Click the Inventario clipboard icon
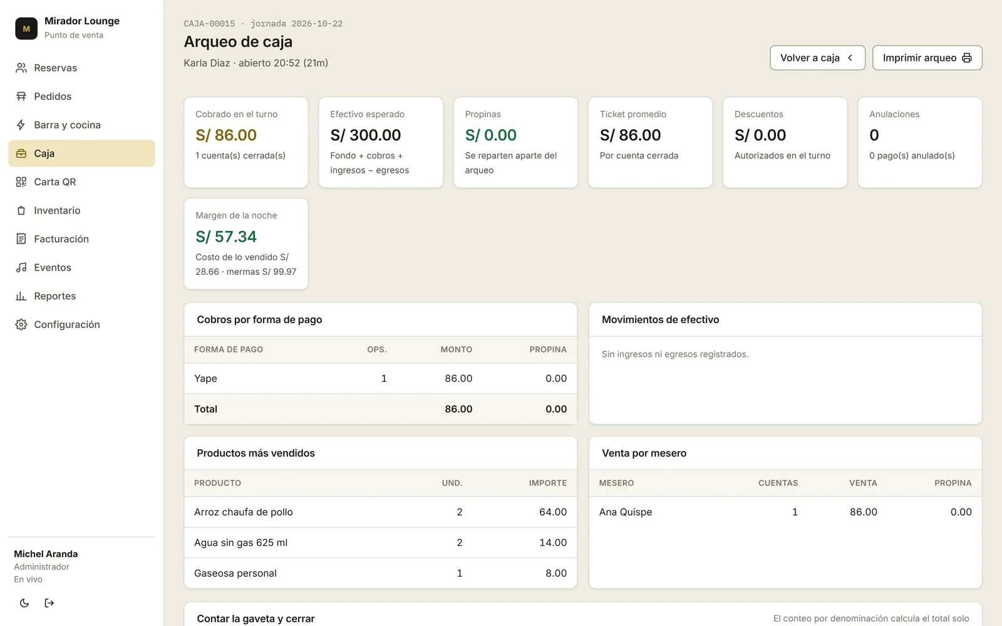The height and width of the screenshot is (626, 1002). point(21,210)
